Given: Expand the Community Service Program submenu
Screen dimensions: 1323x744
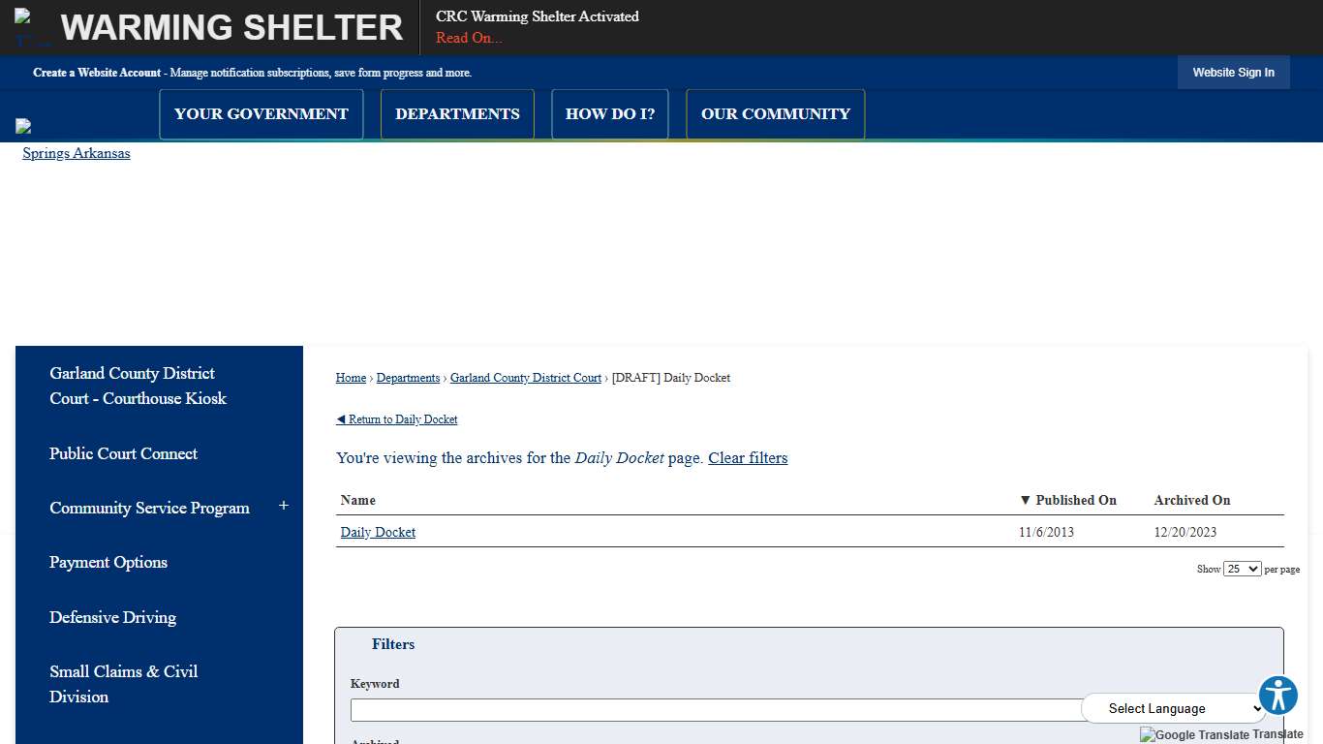Looking at the screenshot, I should [284, 506].
